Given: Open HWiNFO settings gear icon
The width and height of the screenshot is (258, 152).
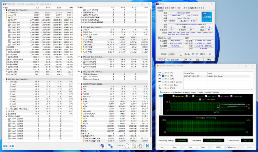Looking at the screenshot, I should pos(140,146).
